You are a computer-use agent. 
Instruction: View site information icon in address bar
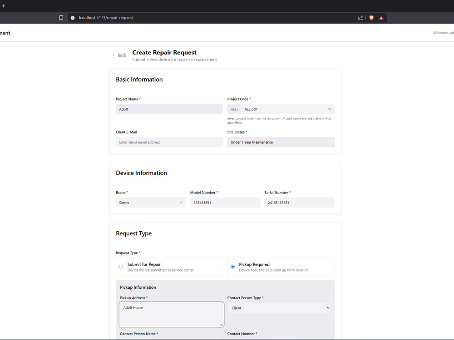pos(73,18)
